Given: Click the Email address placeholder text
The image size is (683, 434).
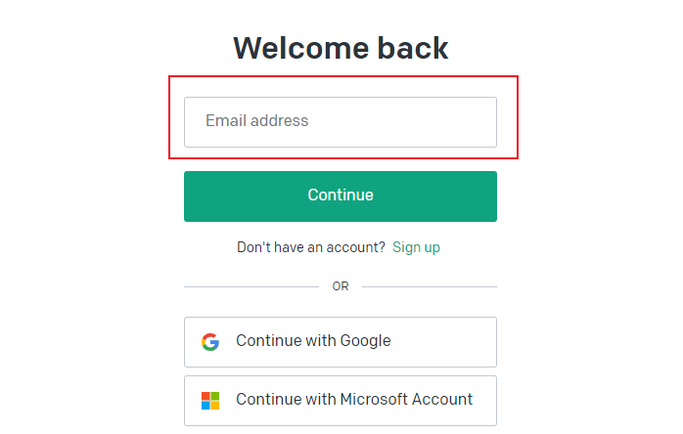Looking at the screenshot, I should coord(256,121).
